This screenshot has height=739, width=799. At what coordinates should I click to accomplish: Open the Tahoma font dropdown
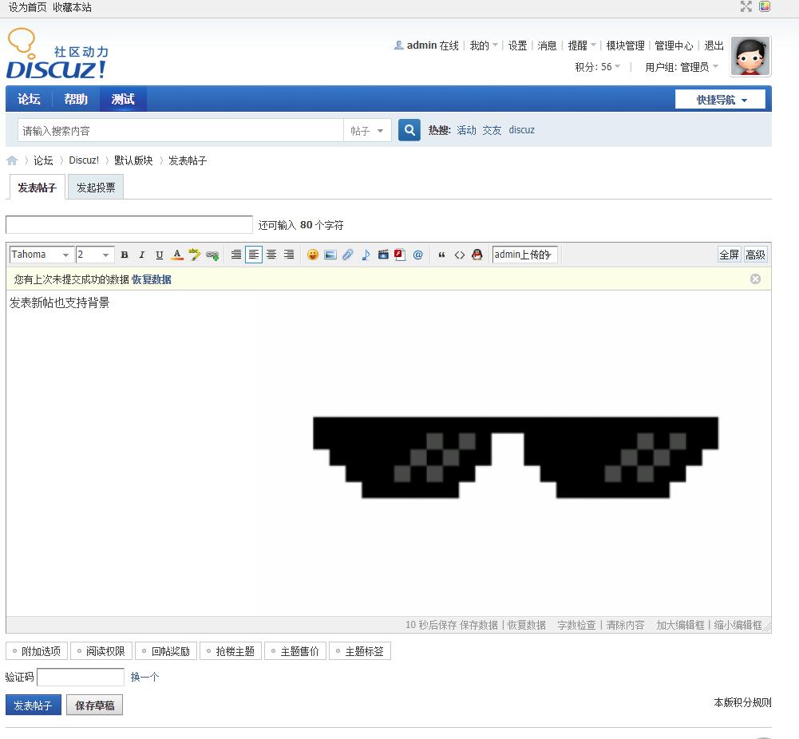42,254
